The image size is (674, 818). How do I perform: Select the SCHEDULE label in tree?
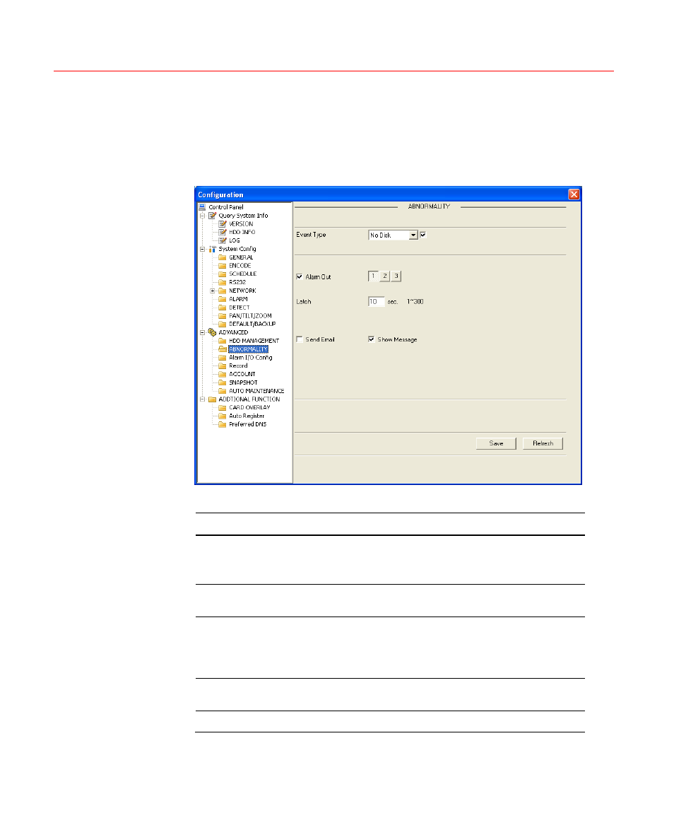[x=242, y=274]
